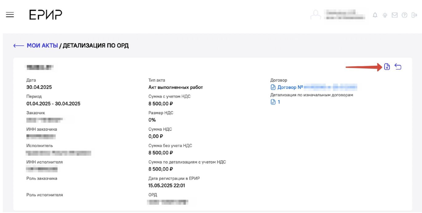The image size is (422, 213).
Task: Open the user profile avatar
Action: [x=316, y=15]
